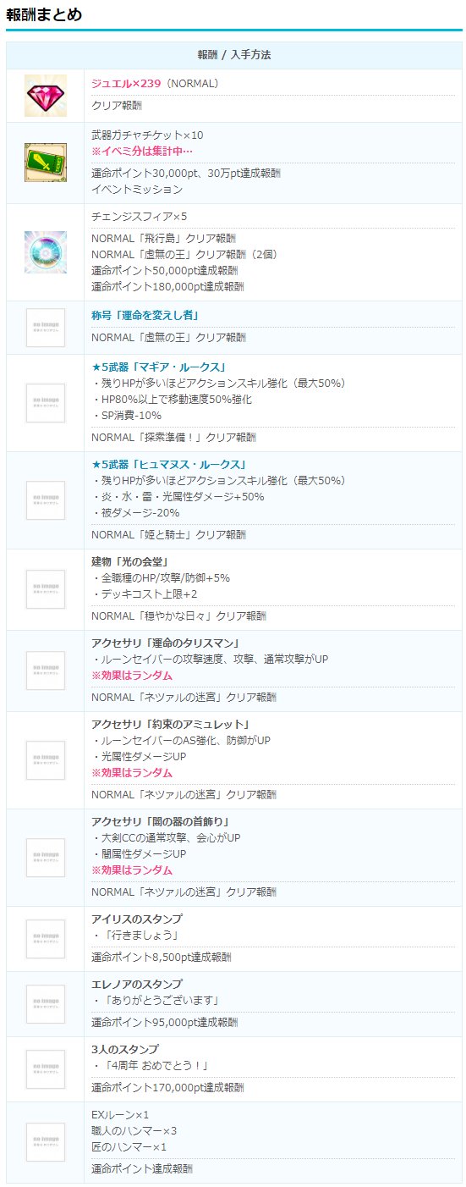Click the text 運命ポイント50,000pt達成報酬
Viewport: 466px width, 1187px height.
[166, 271]
